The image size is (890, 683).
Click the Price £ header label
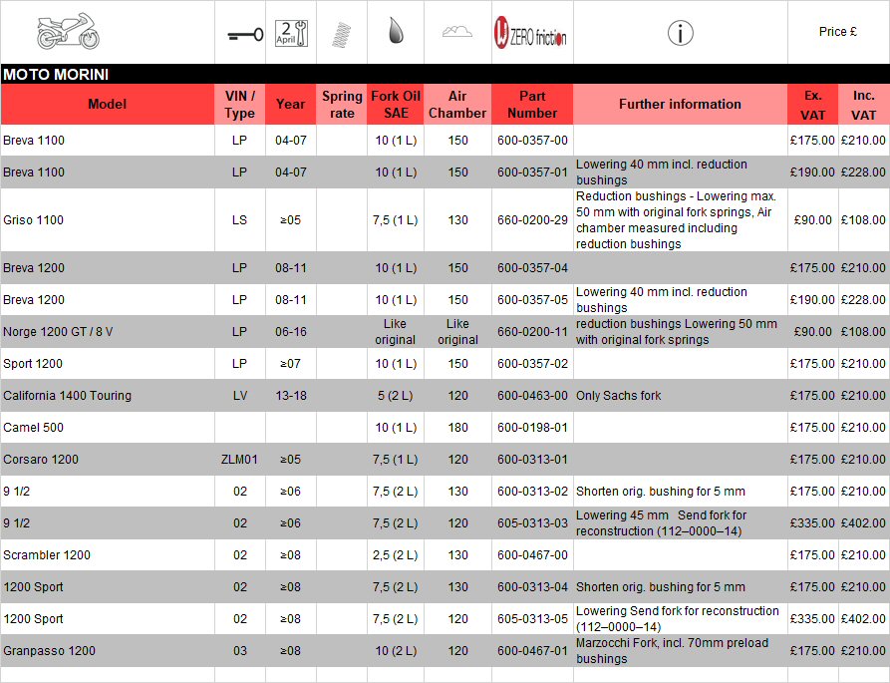(x=838, y=32)
